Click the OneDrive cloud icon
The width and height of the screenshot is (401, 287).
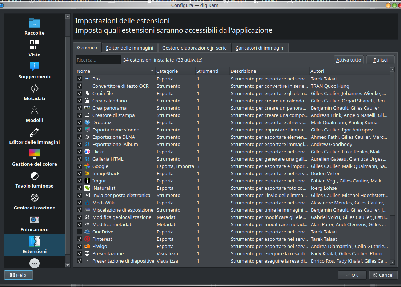87,232
